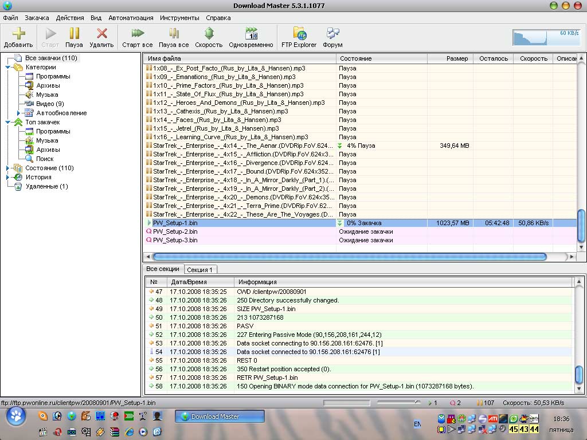This screenshot has height=440, width=587.
Task: Open the paw Start button on taskbar
Action: (16, 416)
